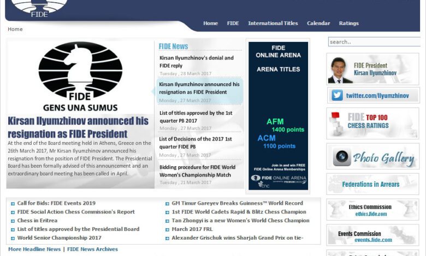Click bullet icon beside Tan Zhongyi headline
The image size is (426, 256).
click(167, 221)
